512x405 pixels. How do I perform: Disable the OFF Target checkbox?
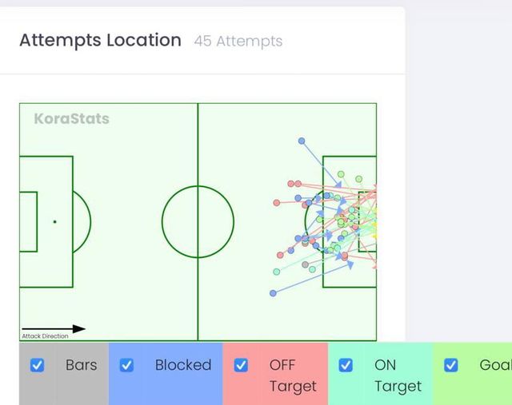[x=241, y=365]
